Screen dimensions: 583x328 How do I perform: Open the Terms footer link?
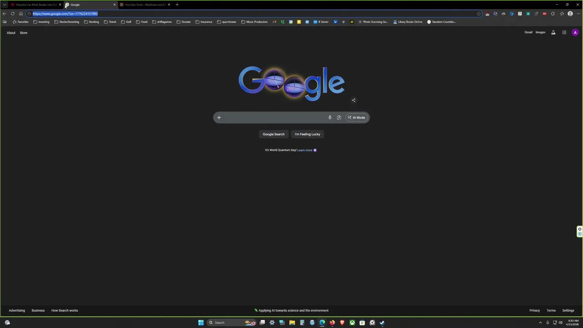pyautogui.click(x=551, y=311)
